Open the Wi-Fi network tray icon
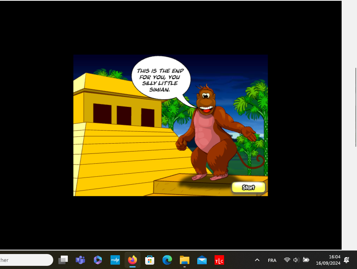This screenshot has height=269, width=357. click(287, 260)
